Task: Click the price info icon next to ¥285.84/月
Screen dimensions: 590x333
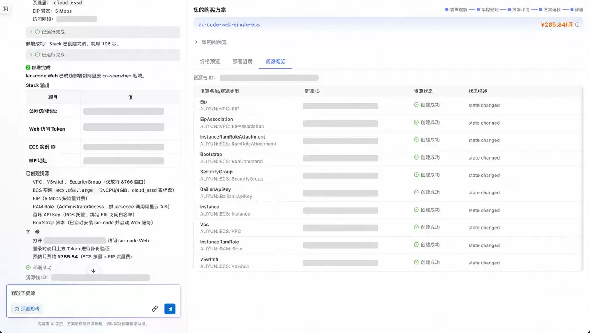Action: coord(577,24)
